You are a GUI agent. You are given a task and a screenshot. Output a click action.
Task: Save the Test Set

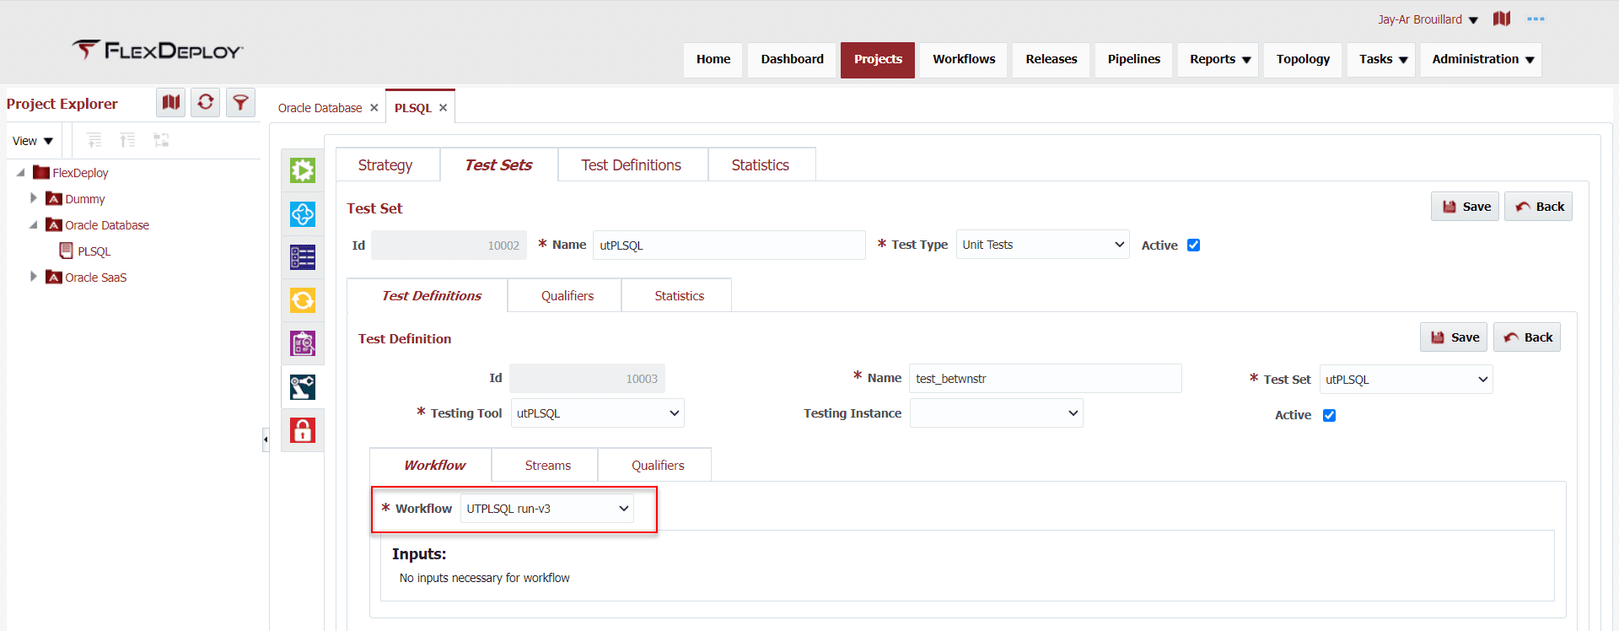coord(1465,207)
